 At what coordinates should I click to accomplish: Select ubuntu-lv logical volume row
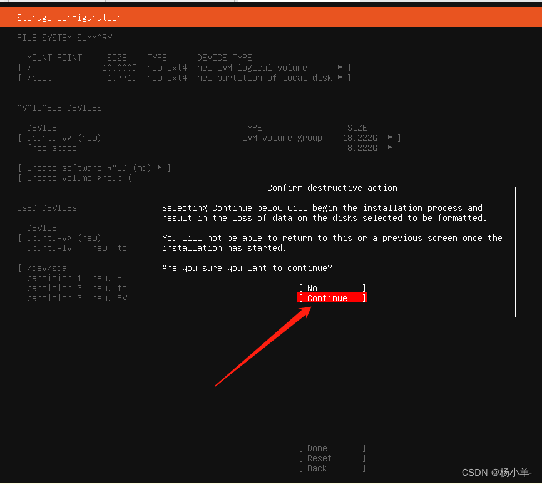(x=77, y=248)
